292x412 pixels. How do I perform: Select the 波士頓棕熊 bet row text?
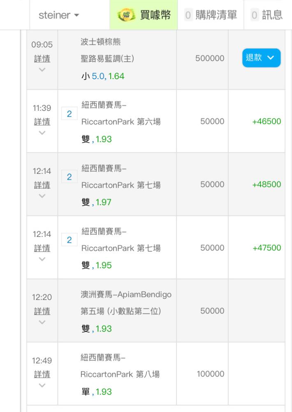(x=101, y=42)
